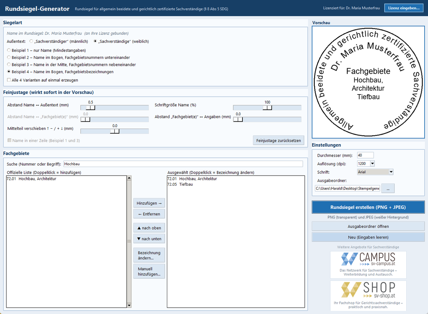Click the Ausgabeordner path field
Viewport: 428px width, 314px height.
[347, 188]
